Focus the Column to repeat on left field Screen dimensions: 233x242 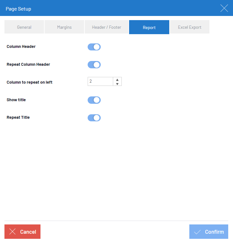pos(100,81)
